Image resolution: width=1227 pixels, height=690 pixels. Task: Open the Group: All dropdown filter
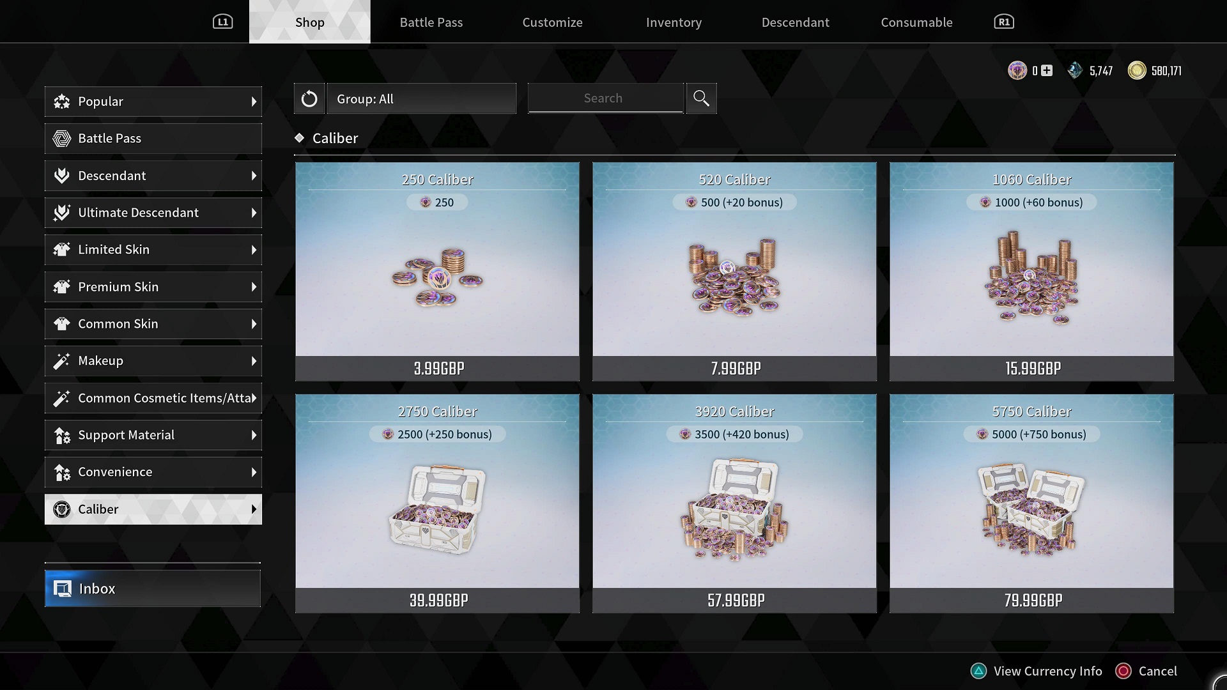421,98
